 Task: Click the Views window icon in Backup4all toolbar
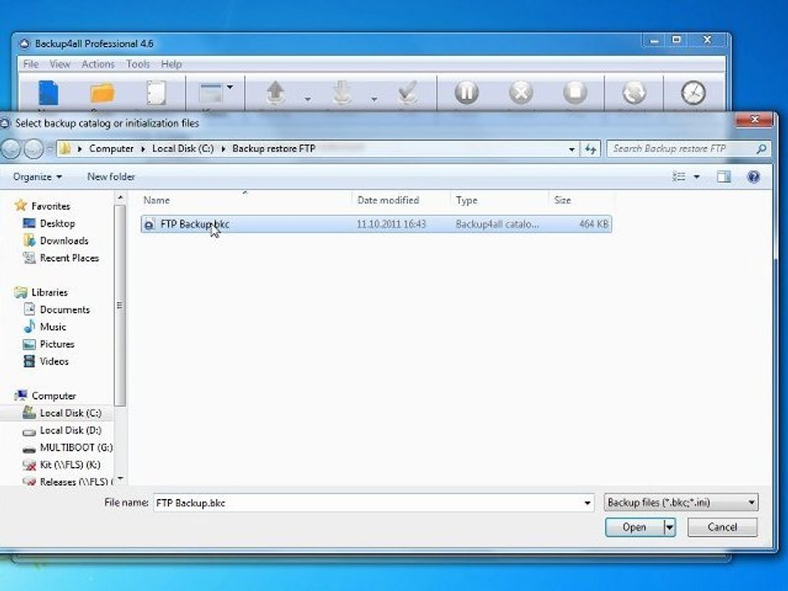(211, 94)
